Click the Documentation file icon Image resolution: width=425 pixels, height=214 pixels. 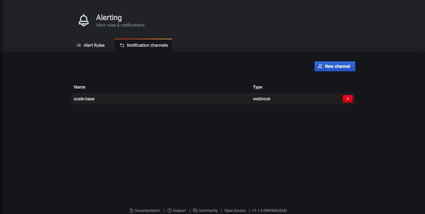pyautogui.click(x=131, y=211)
